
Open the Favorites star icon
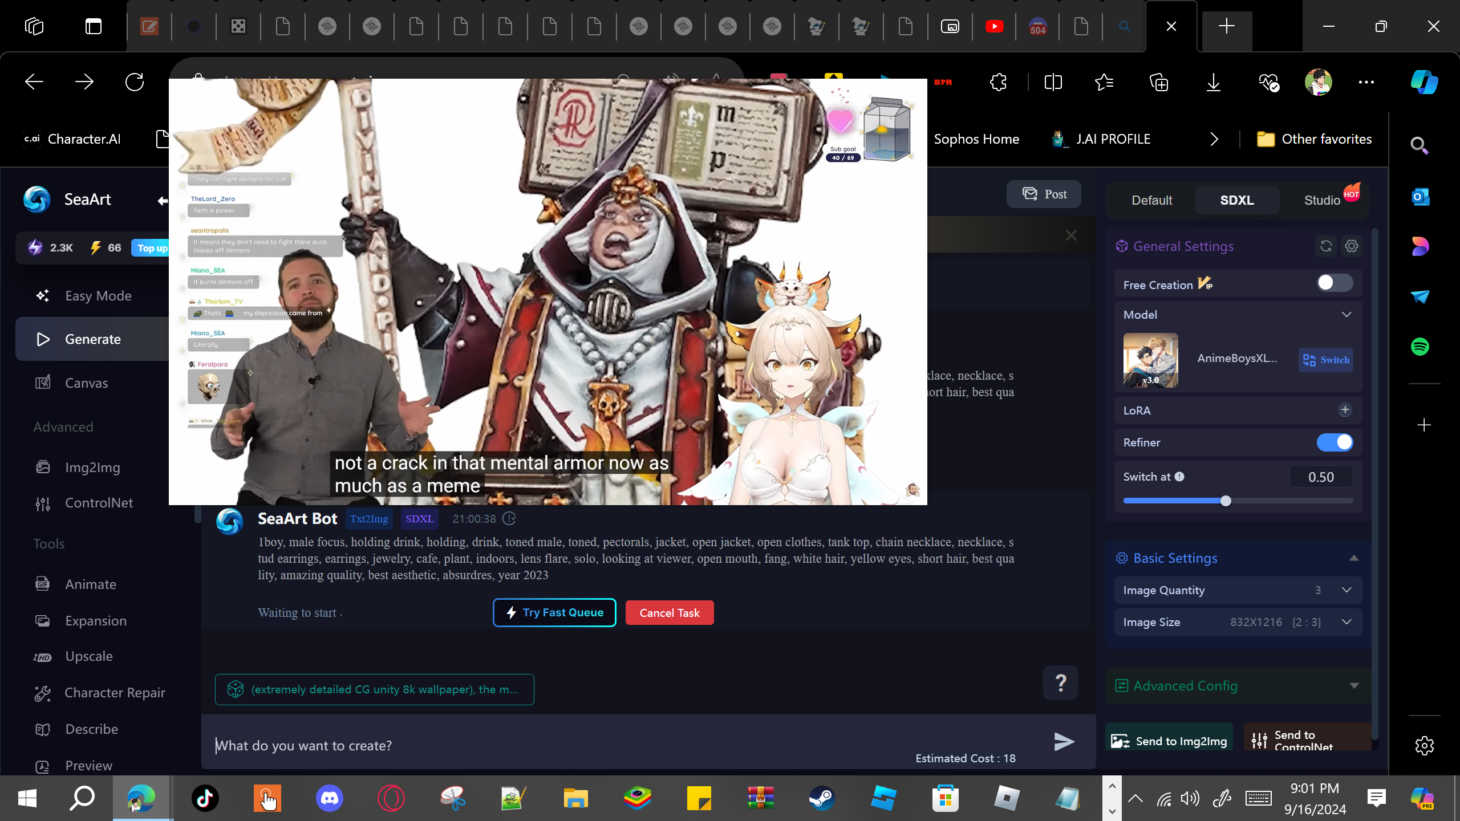click(1104, 82)
